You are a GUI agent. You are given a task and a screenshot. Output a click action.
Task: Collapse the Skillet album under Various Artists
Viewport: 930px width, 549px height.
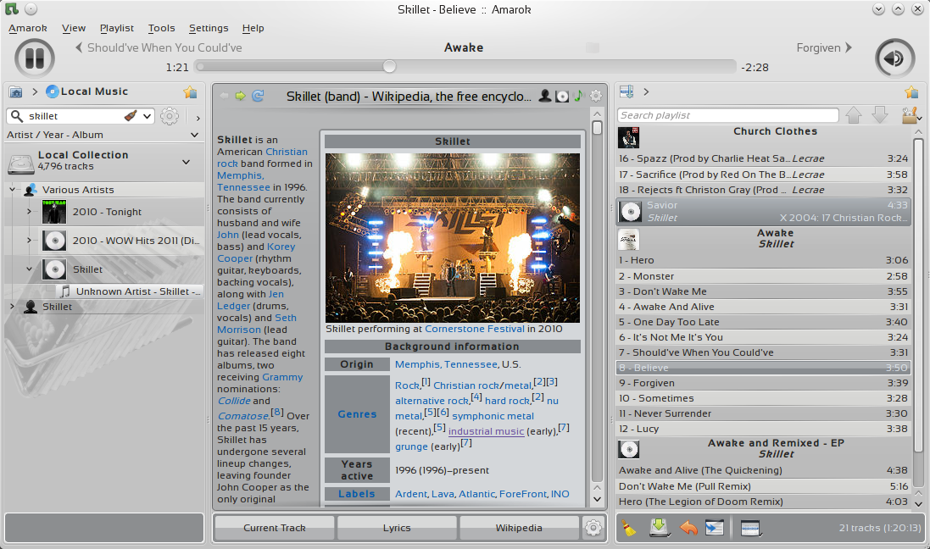[29, 269]
